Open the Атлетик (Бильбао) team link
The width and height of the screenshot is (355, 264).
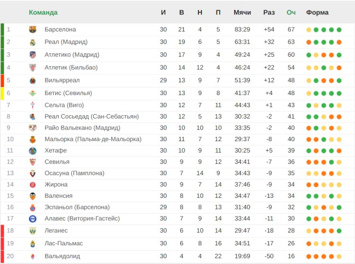click(71, 68)
